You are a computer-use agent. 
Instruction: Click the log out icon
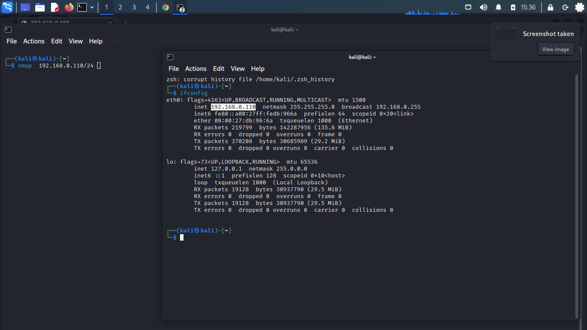click(566, 7)
